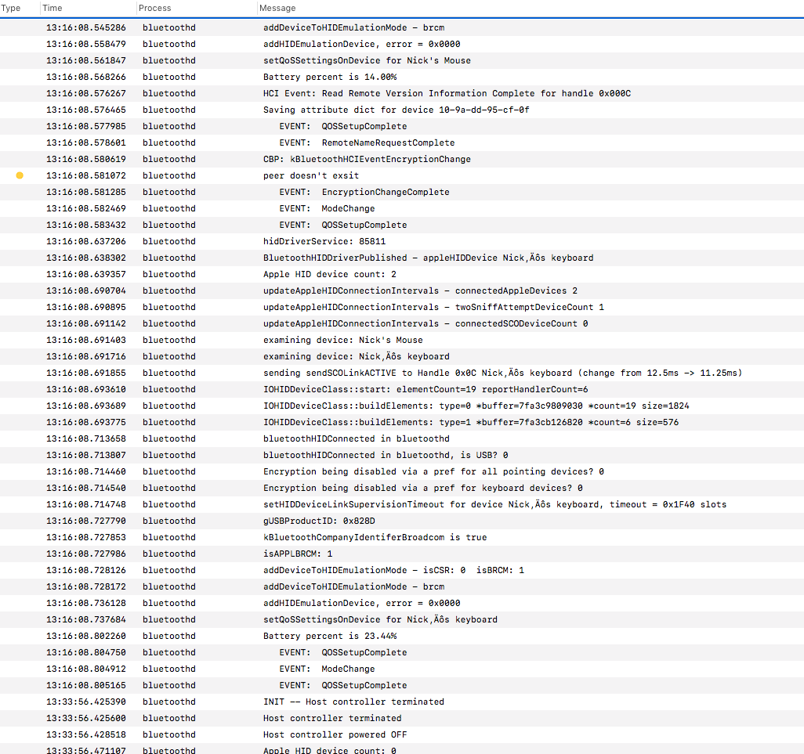Screen dimensions: 804x754
Task: Click timestamp 13:16:08.736128
Action: tap(85, 603)
